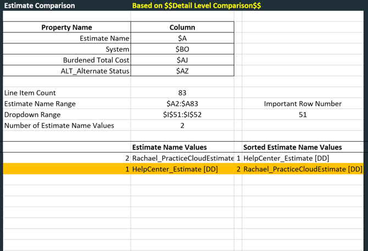Click the yellow 'Based on $$Detail Level Comparison$$' heading
The image size is (368, 251).
[x=196, y=5]
